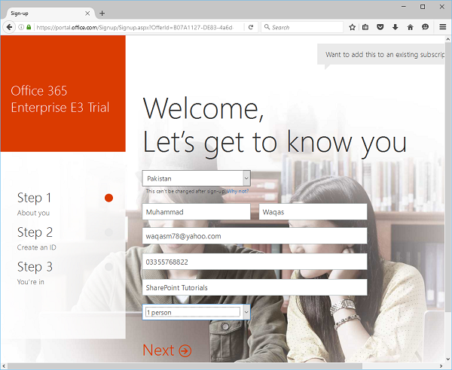Click the Next circled arrow icon

coord(185,351)
